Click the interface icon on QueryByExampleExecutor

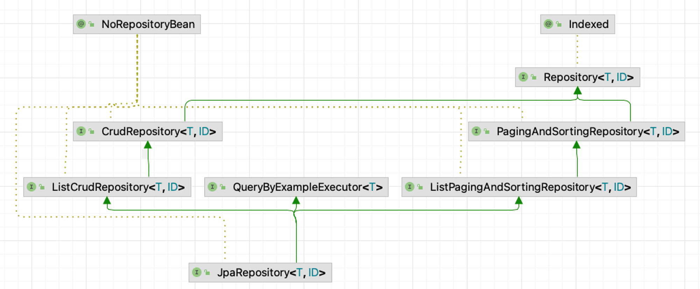[212, 187]
